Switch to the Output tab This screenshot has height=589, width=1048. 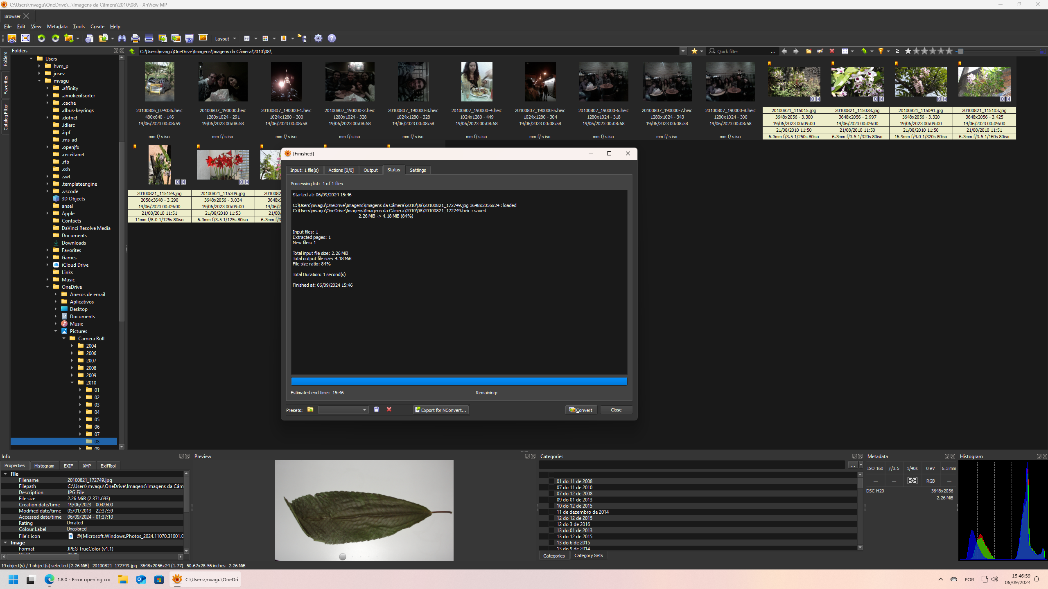click(x=370, y=170)
